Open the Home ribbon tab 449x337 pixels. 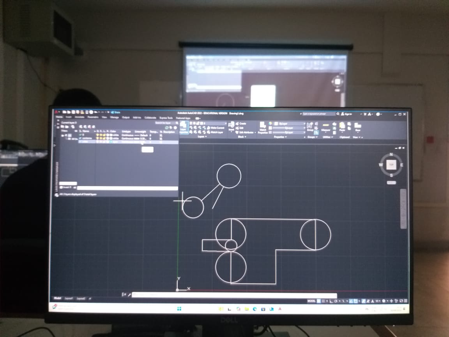pyautogui.click(x=59, y=117)
